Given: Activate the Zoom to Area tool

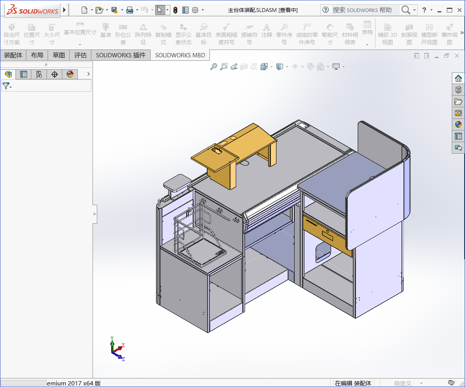Looking at the screenshot, I should [x=224, y=67].
